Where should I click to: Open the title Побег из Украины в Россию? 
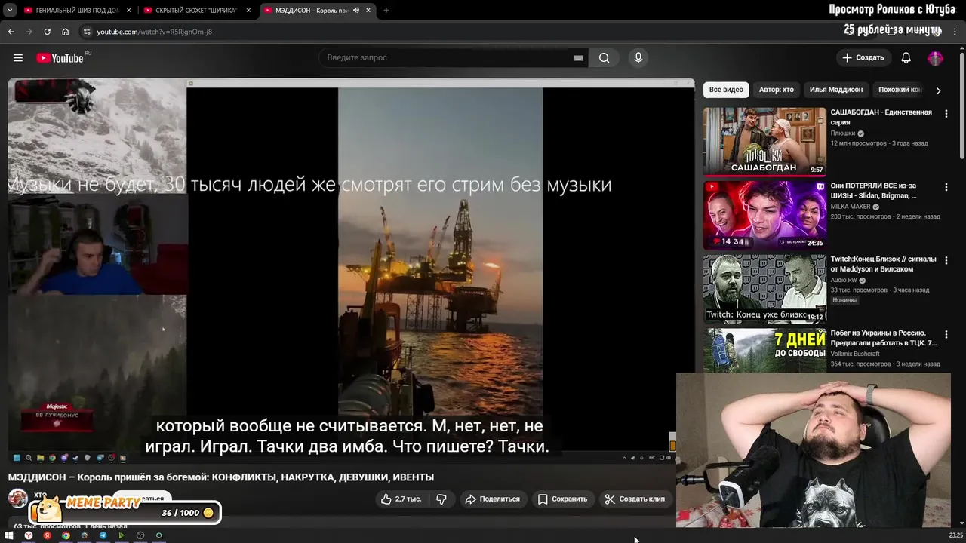[x=884, y=338]
